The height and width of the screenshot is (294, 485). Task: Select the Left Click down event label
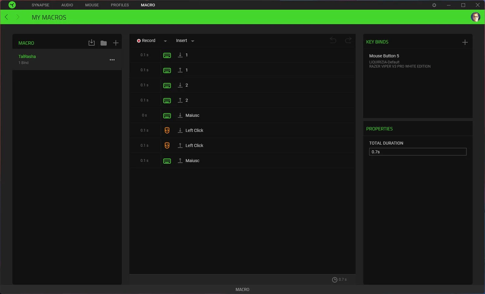[x=194, y=130]
